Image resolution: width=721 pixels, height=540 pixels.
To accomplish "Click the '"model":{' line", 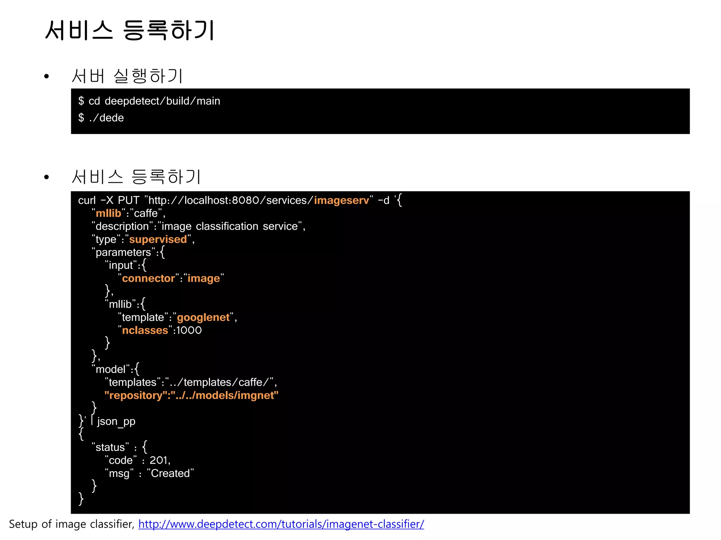I will coord(115,369).
